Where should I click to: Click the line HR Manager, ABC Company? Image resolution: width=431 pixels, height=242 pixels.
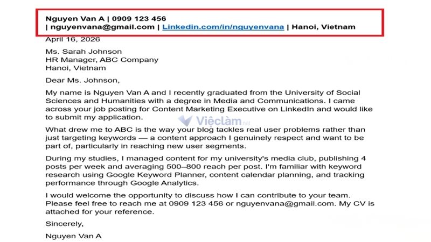click(x=102, y=60)
